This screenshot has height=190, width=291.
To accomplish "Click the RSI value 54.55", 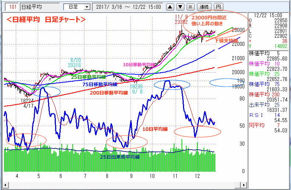I will tap(281, 120).
